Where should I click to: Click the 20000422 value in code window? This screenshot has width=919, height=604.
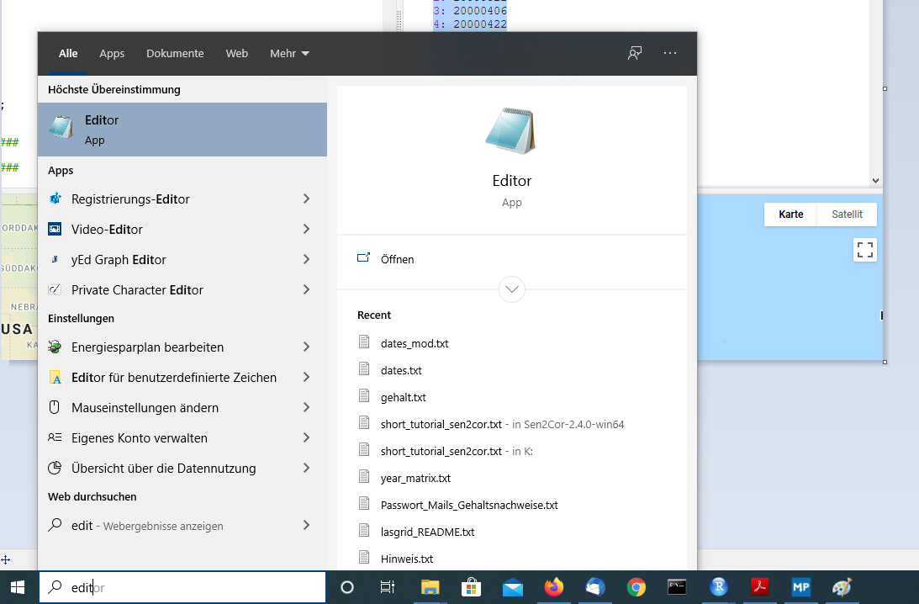coord(480,24)
